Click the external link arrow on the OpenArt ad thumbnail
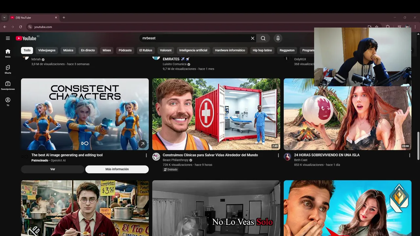 142,144
